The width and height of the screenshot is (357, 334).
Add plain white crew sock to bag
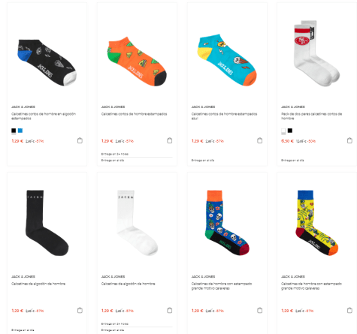[170, 311]
